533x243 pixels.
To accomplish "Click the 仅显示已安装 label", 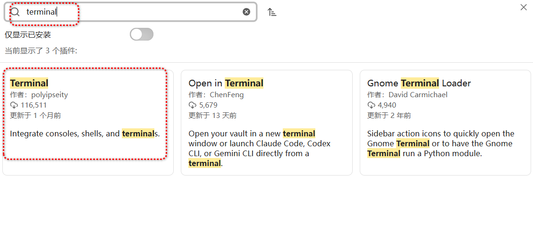I will [28, 35].
